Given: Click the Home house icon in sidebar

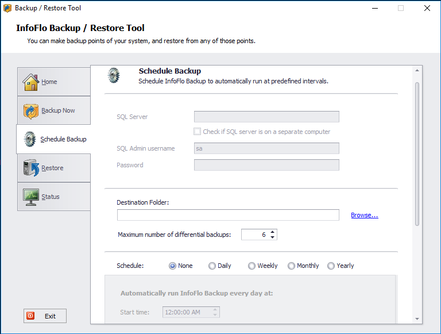Looking at the screenshot, I should (x=30, y=82).
